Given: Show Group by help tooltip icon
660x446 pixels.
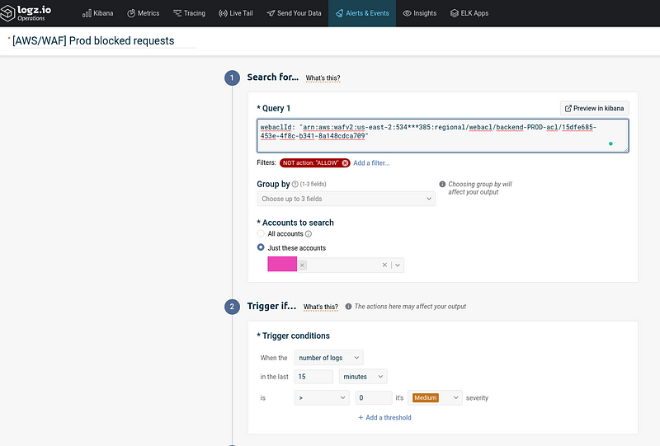Looking at the screenshot, I should pyautogui.click(x=295, y=184).
